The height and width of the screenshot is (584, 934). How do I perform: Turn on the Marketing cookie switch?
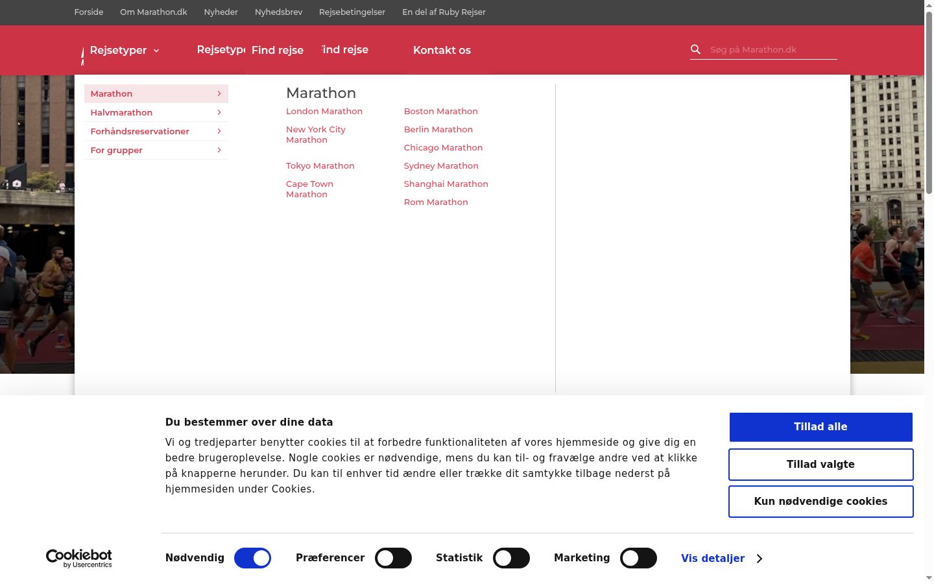pos(638,558)
